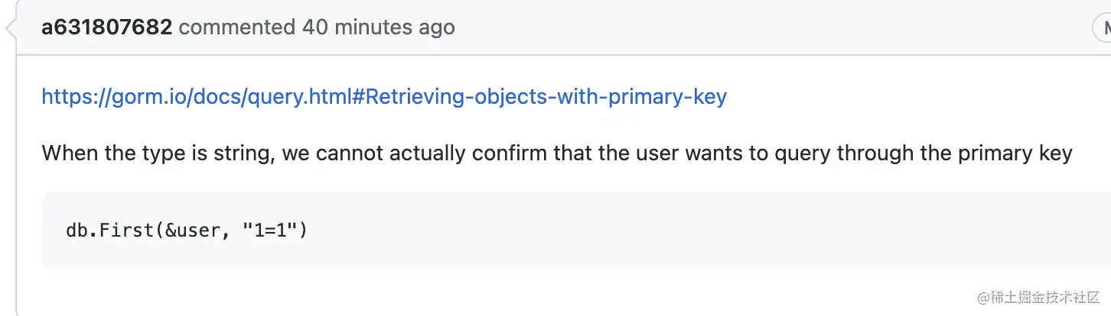Click the comment pointer arrow on left edge
1111x316 pixels.
(10, 29)
